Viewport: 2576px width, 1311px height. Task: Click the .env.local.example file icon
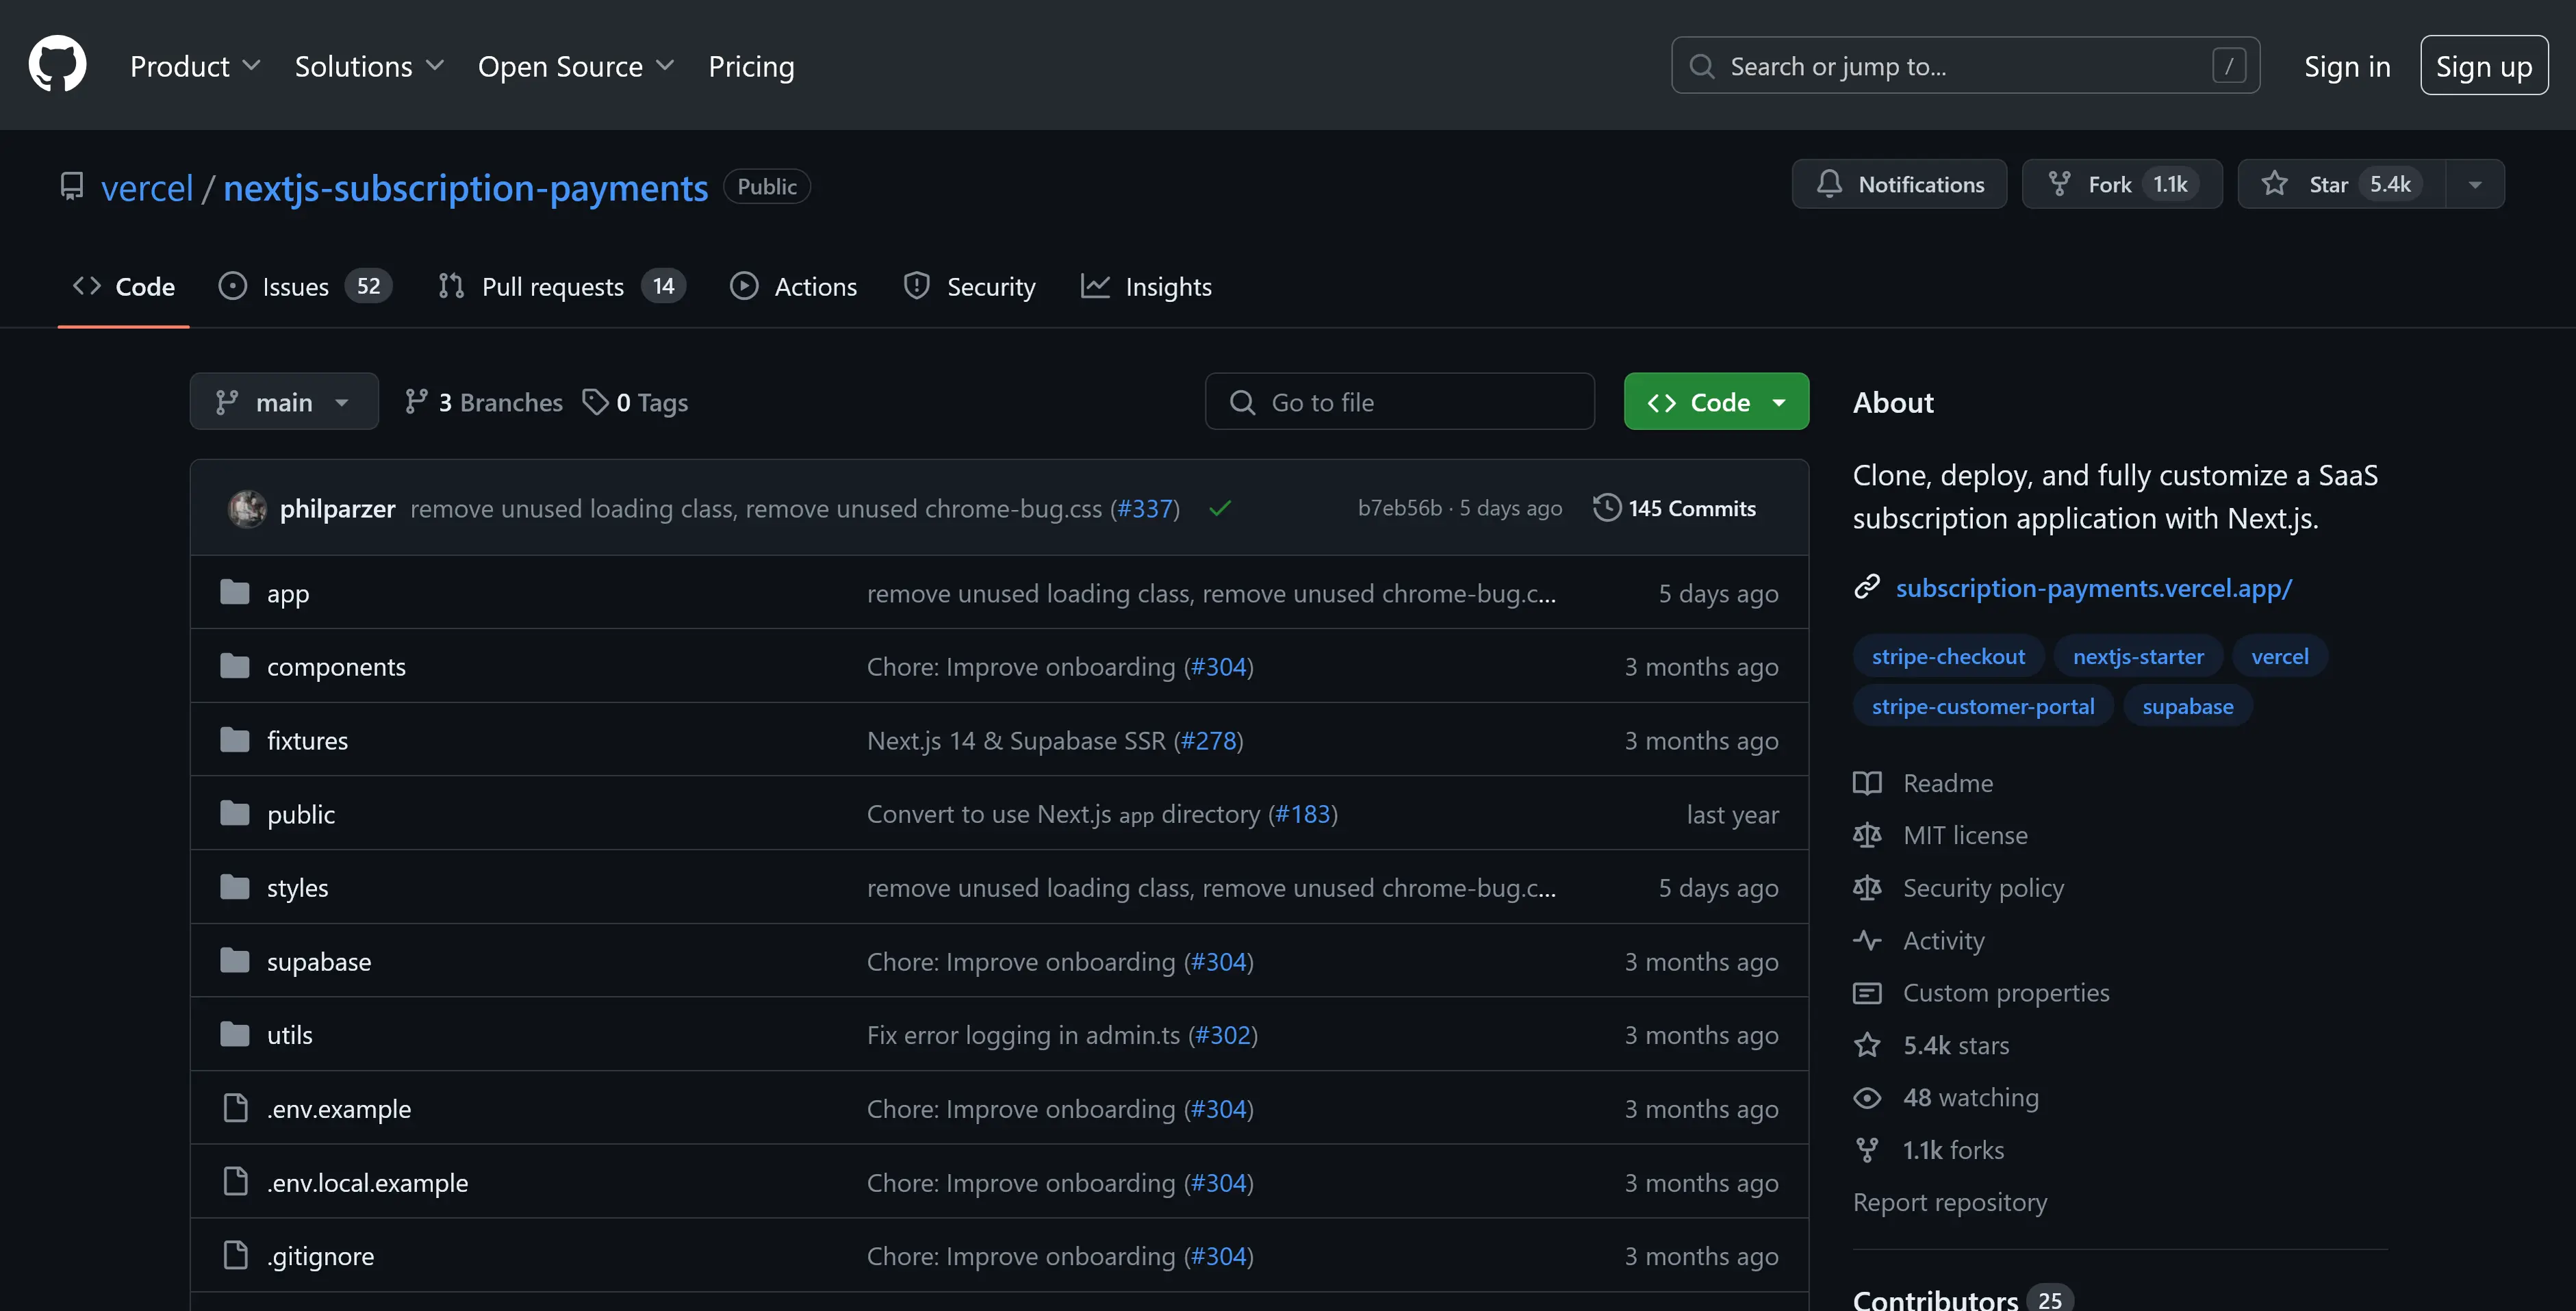pyautogui.click(x=235, y=1182)
